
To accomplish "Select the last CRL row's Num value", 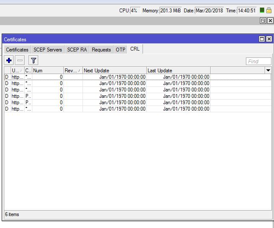I will [x=61, y=109].
